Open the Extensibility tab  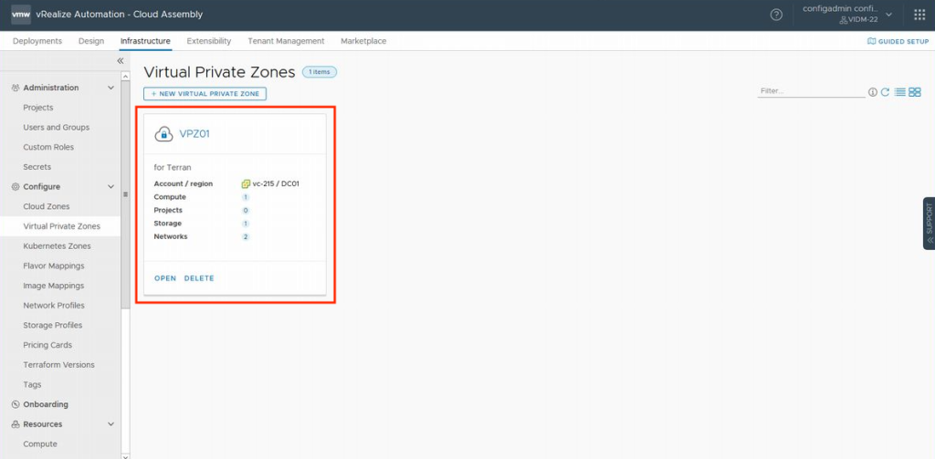(x=209, y=41)
